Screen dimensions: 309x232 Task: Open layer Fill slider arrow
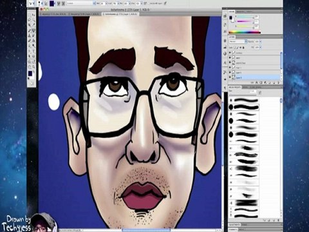[260, 48]
